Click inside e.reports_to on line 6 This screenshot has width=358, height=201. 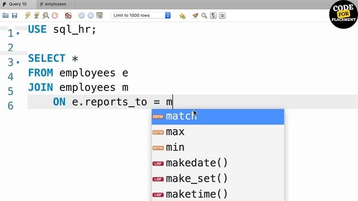click(110, 102)
